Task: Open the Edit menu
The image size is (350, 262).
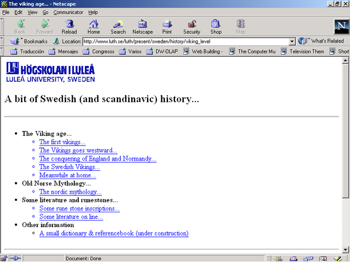Action: click(18, 13)
